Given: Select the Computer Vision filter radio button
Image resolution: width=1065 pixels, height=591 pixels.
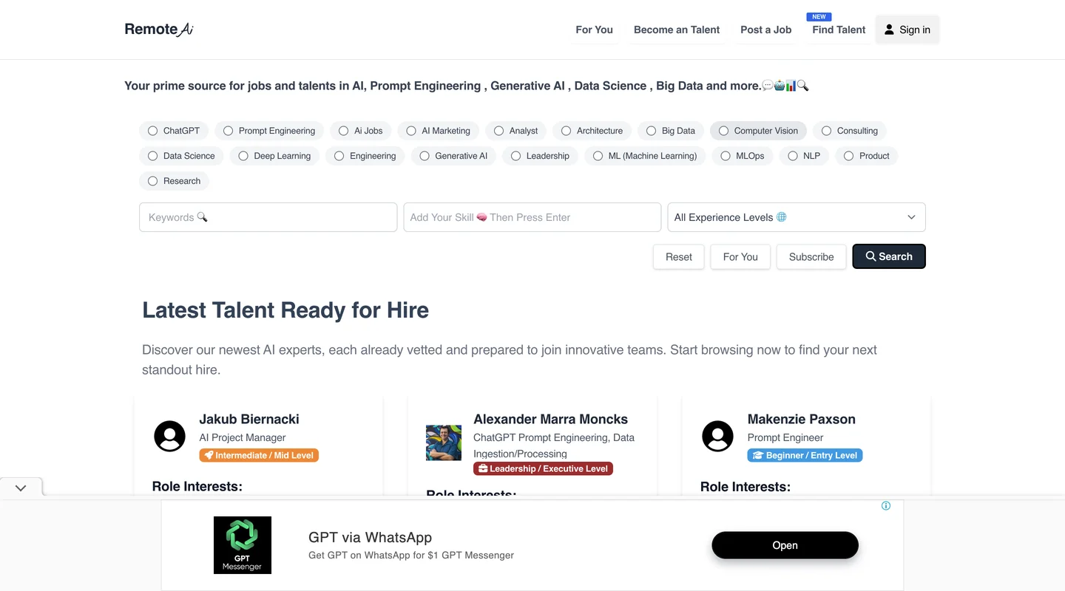Looking at the screenshot, I should coord(723,131).
